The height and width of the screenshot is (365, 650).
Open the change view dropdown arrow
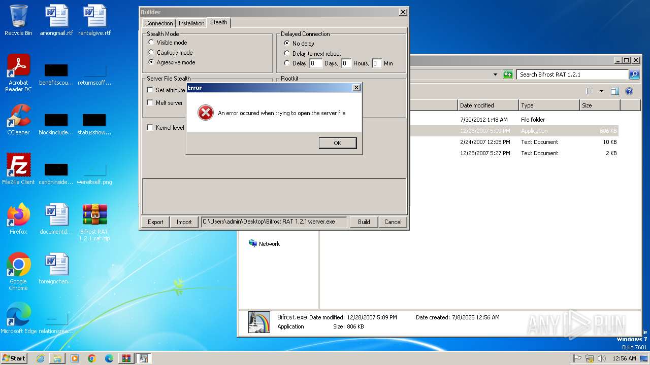point(601,91)
